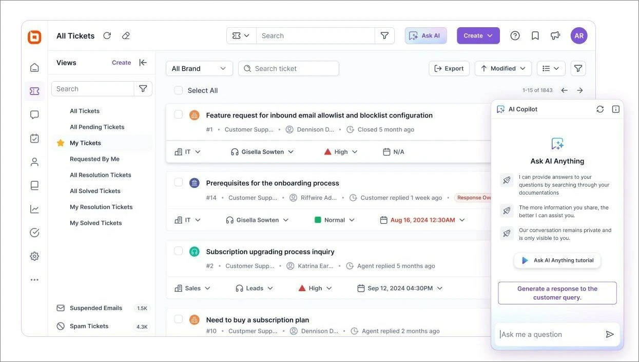Viewport: 639px width, 362px height.
Task: Open the announcements megaphone icon
Action: pyautogui.click(x=555, y=35)
